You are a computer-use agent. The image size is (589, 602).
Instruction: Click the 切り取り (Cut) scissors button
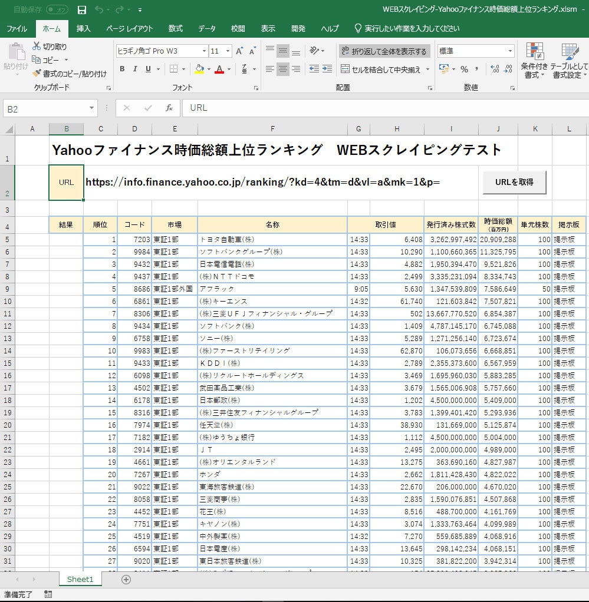50,47
